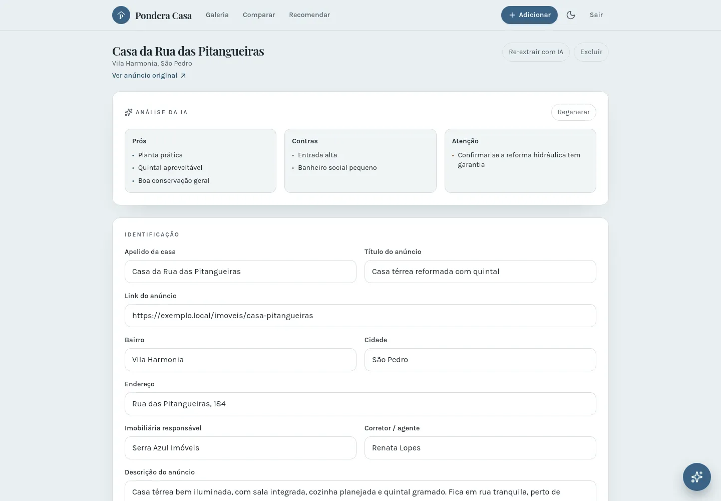This screenshot has width=721, height=501.
Task: Focus the Link do anúncio field
Action: pyautogui.click(x=360, y=316)
